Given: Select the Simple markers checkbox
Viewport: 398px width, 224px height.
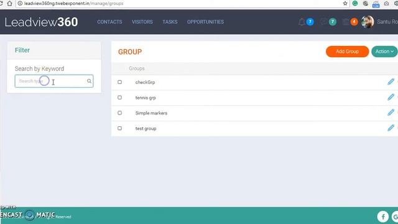Looking at the screenshot, I should pos(119,113).
